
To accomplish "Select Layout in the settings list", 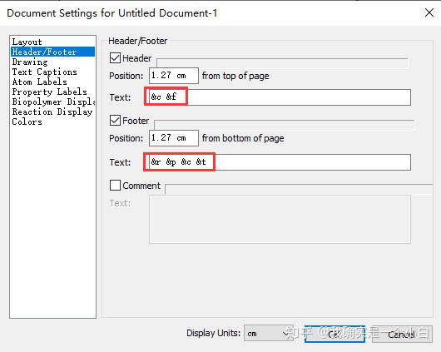I will (x=52, y=42).
